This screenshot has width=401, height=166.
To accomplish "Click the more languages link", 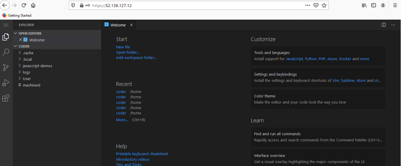I will point(365,59).
